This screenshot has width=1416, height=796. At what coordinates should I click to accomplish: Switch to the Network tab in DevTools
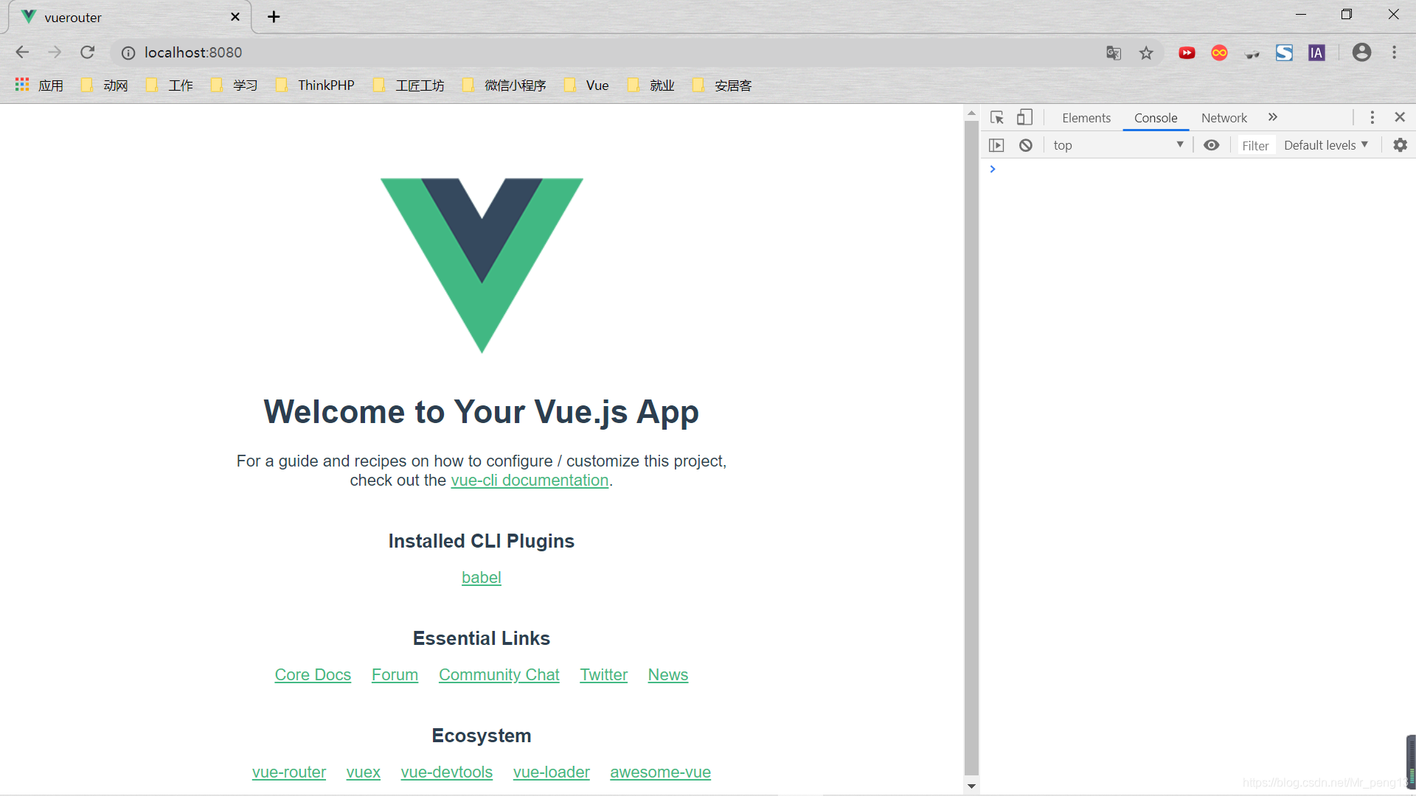(x=1224, y=116)
